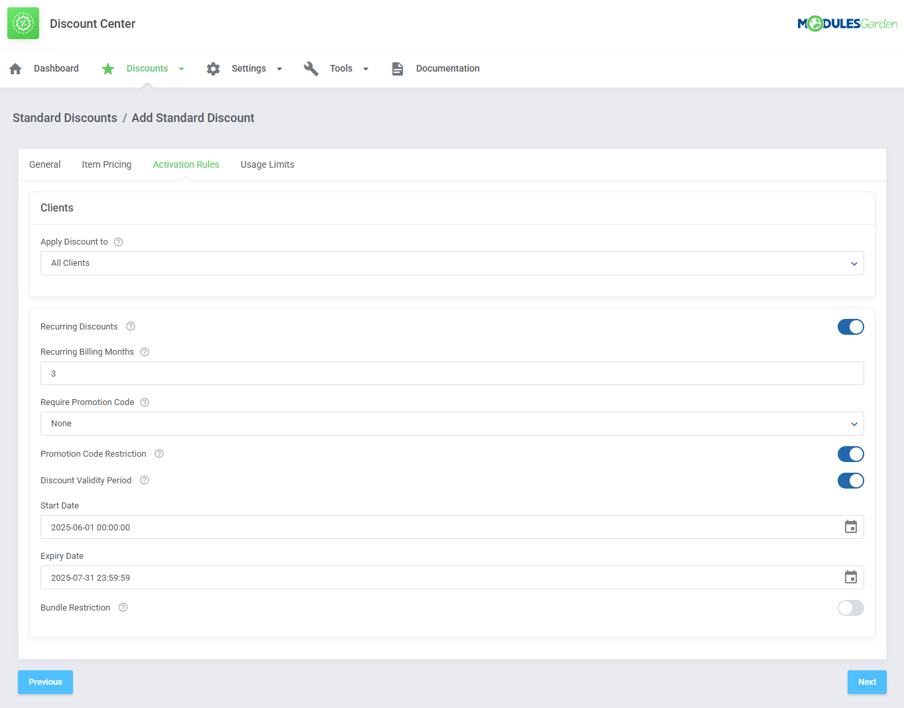Disable the Recurring Discounts toggle
This screenshot has width=904, height=708.
(x=850, y=326)
